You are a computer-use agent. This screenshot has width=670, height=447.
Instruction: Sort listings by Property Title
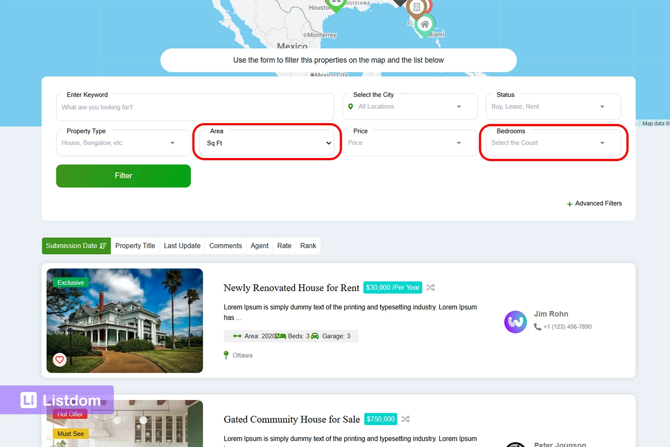tap(135, 246)
